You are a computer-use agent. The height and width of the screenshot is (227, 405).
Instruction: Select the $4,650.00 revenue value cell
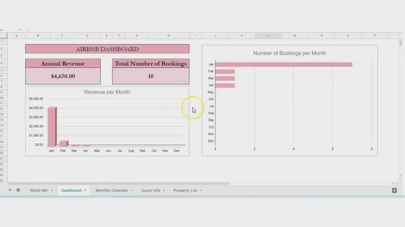tap(63, 76)
